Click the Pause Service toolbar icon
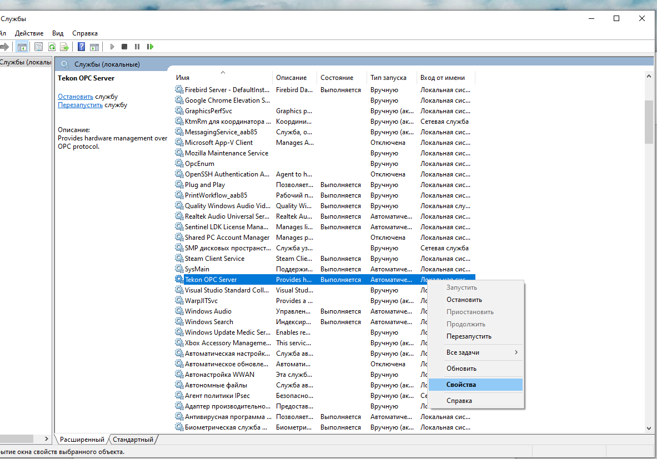This screenshot has height=459, width=657. 137,47
